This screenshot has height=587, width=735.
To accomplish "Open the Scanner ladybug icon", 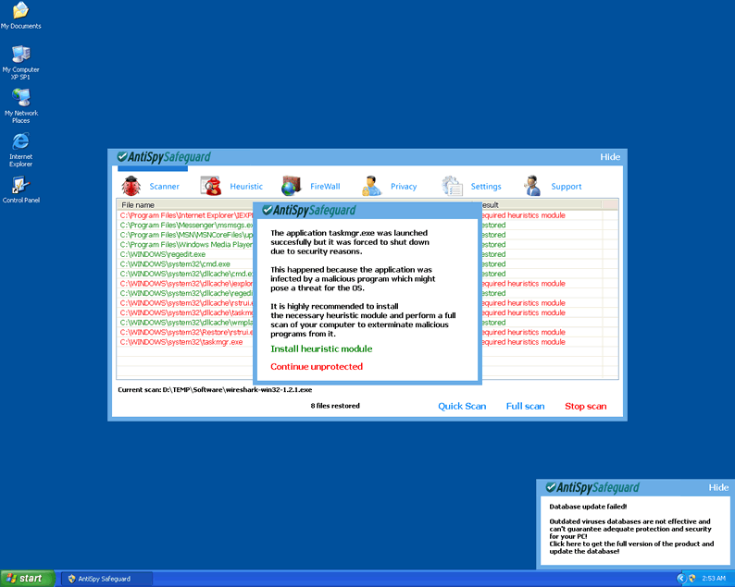I will [131, 186].
